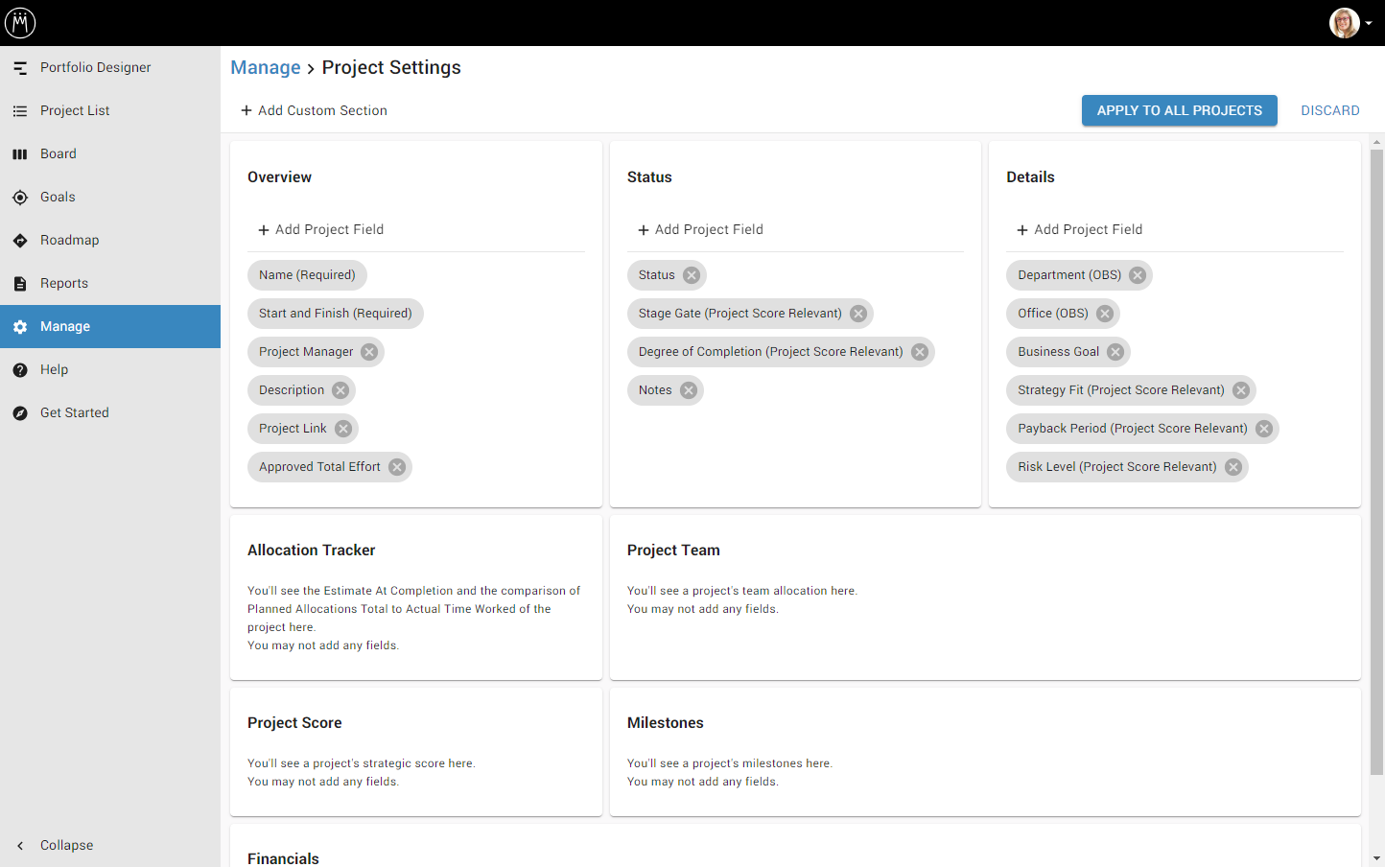Click the Overview section heading
The image size is (1385, 867).
279,177
